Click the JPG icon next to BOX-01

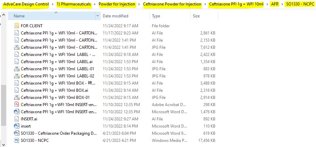point(16,98)
